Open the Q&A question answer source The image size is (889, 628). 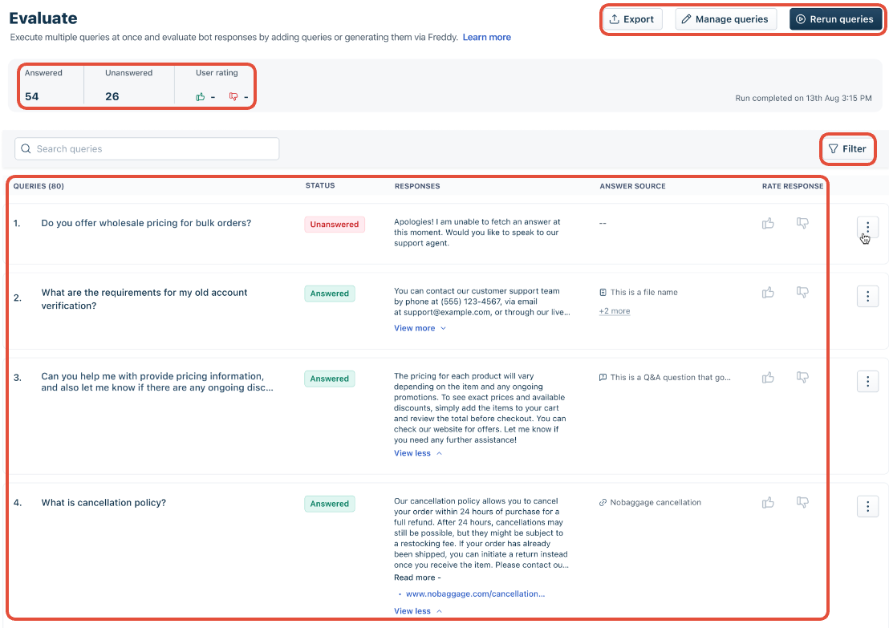(664, 378)
